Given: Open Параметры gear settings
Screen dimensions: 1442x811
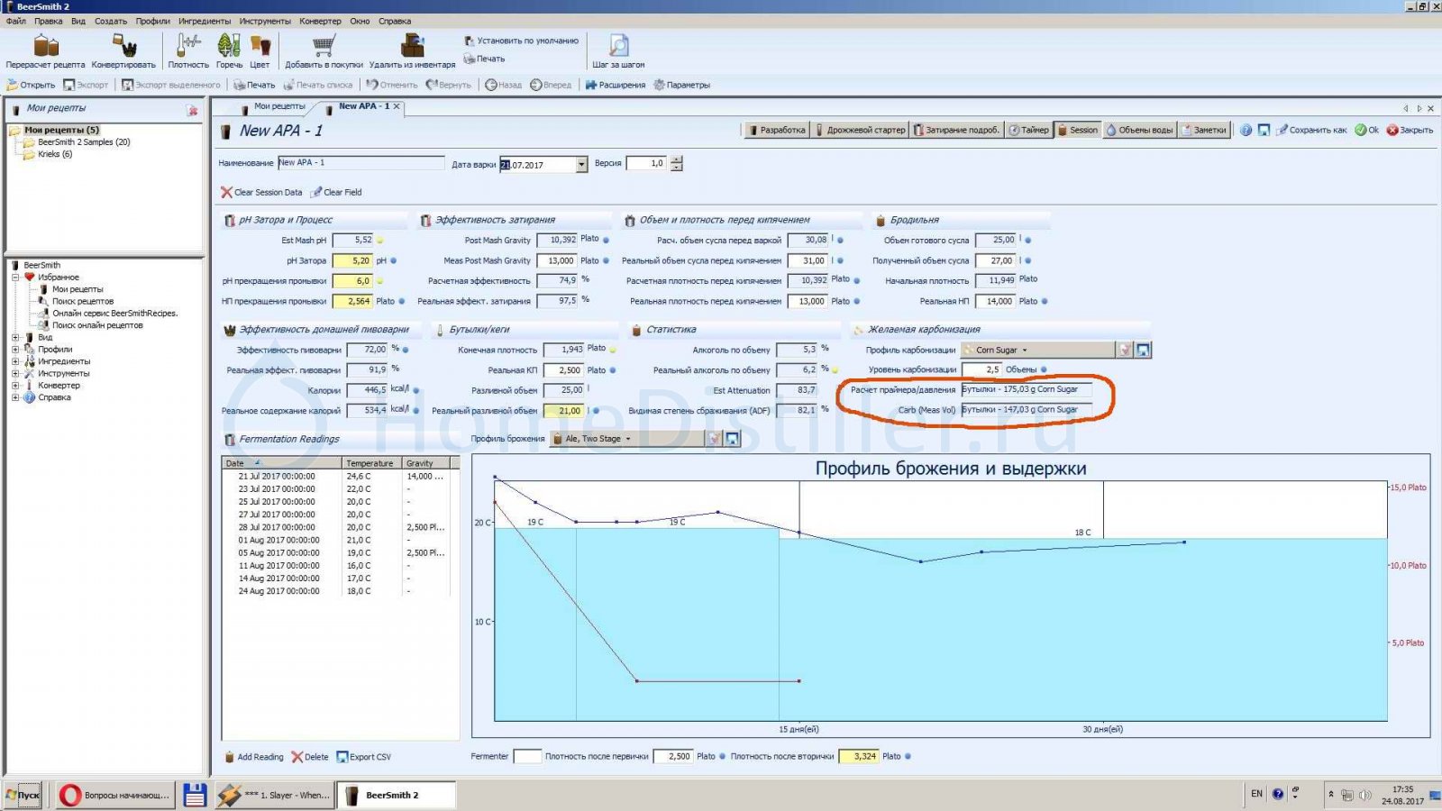Looking at the screenshot, I should pos(681,85).
